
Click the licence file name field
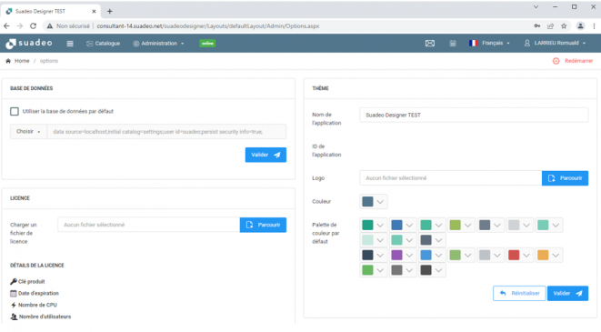pyautogui.click(x=149, y=225)
